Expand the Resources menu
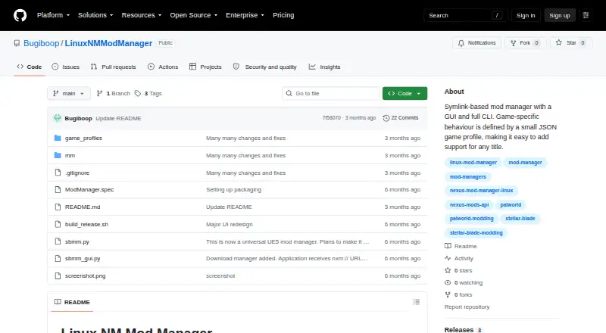This screenshot has width=606, height=333. (x=142, y=15)
